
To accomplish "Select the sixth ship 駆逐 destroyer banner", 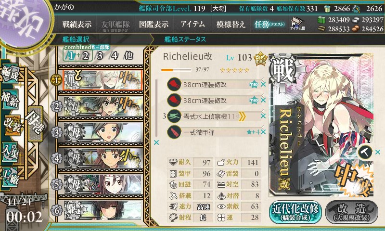I will (x=103, y=210).
